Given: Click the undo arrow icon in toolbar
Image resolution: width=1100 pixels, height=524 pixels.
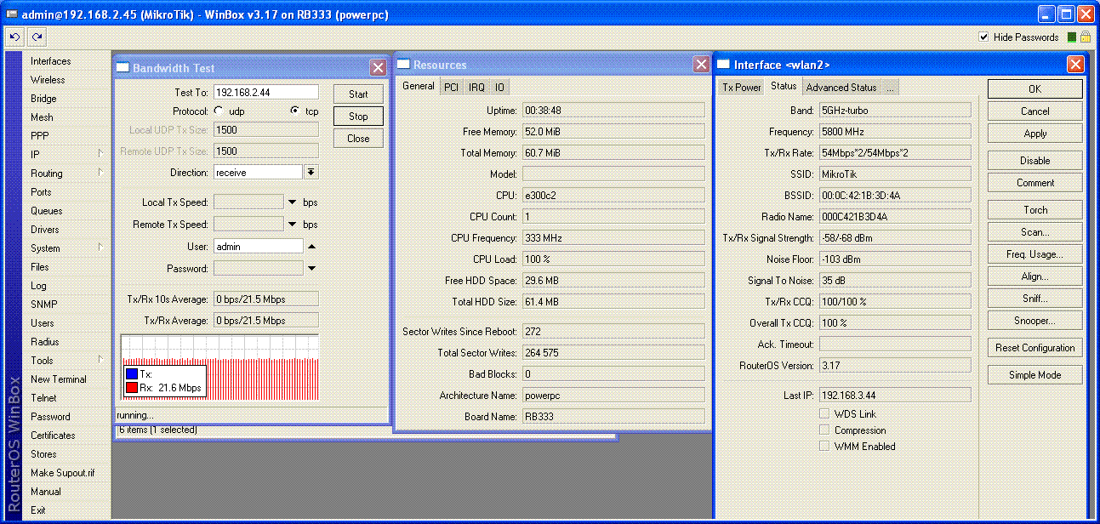Looking at the screenshot, I should coord(14,37).
